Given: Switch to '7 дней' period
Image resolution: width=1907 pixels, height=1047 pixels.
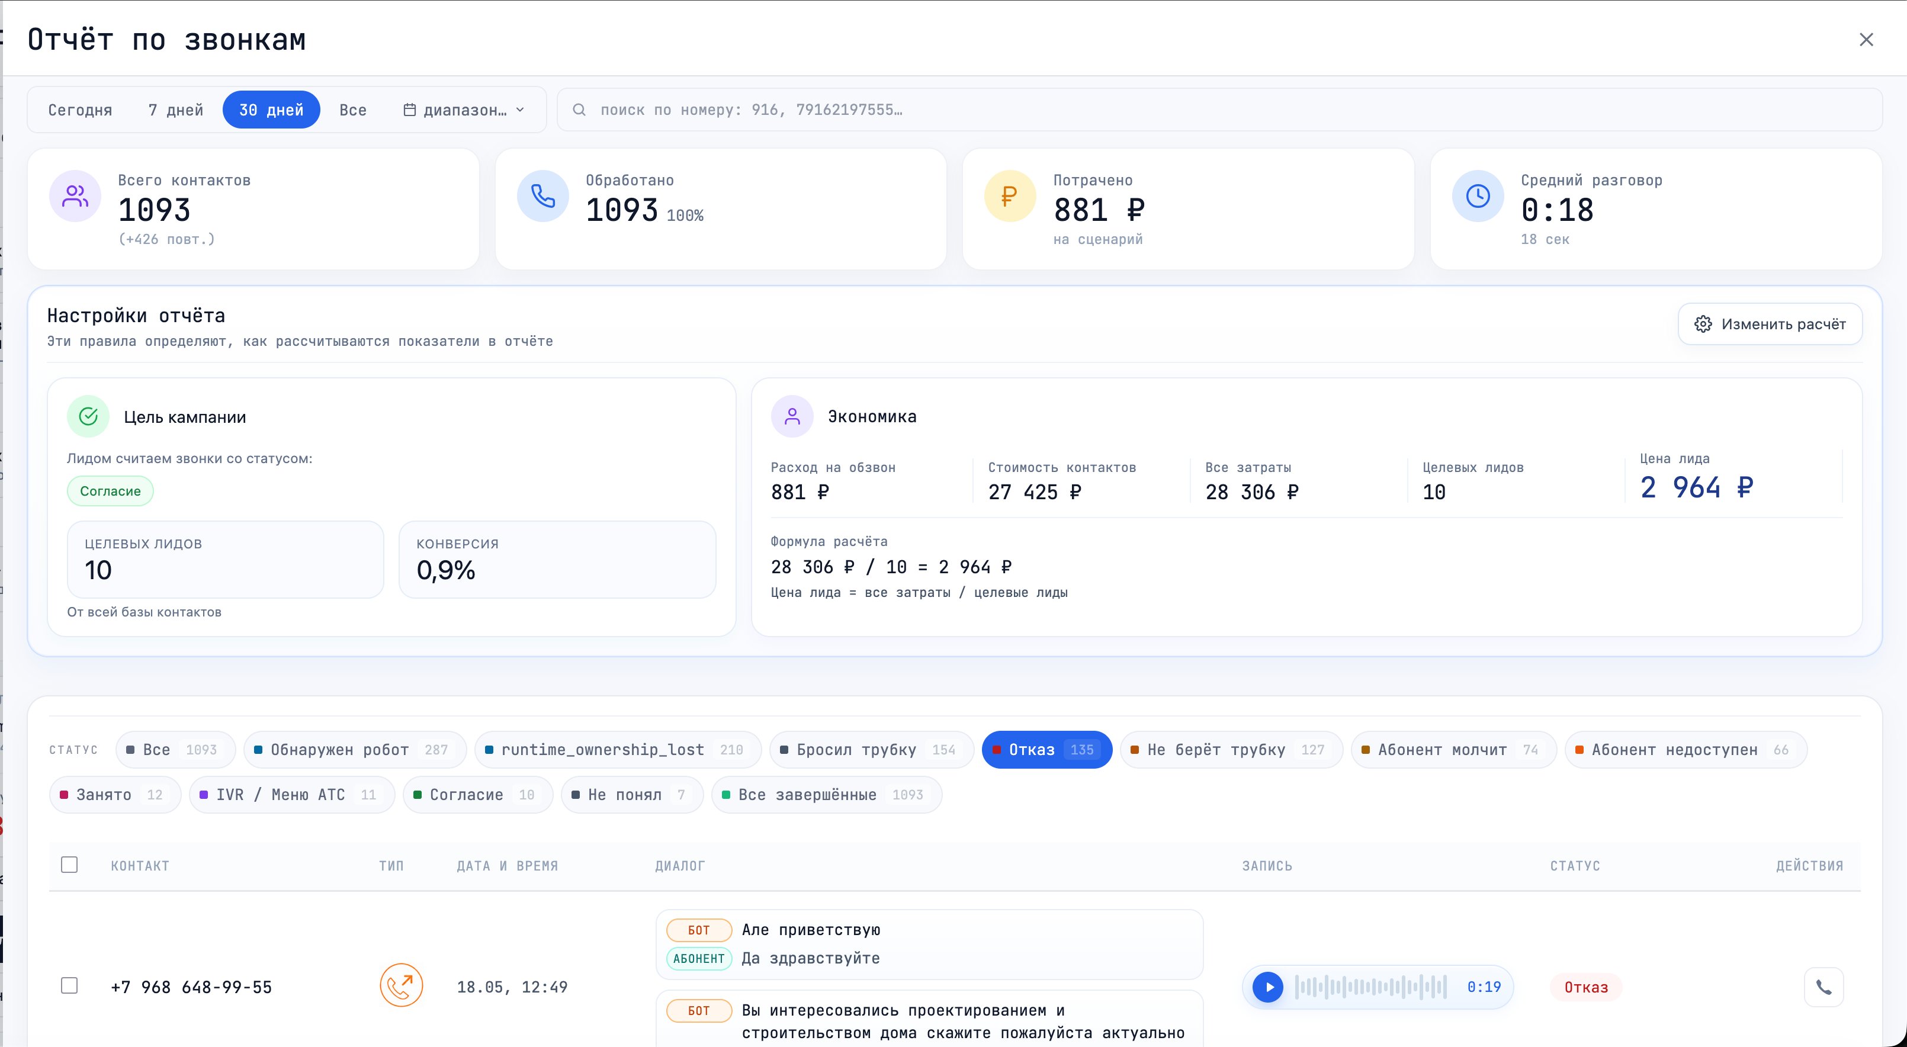Looking at the screenshot, I should [175, 110].
